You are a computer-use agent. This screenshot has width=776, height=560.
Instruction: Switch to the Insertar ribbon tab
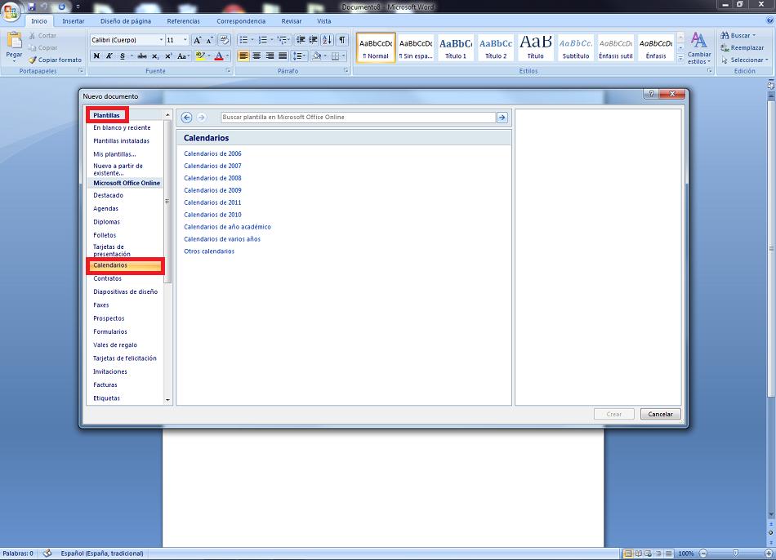pyautogui.click(x=74, y=21)
